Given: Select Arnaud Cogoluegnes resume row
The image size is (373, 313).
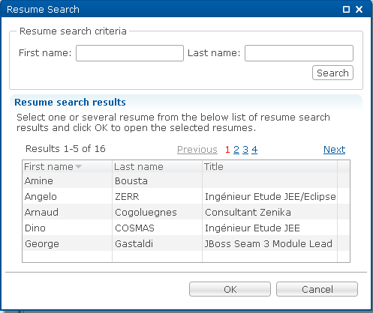Looking at the screenshot, I should click(186, 212).
